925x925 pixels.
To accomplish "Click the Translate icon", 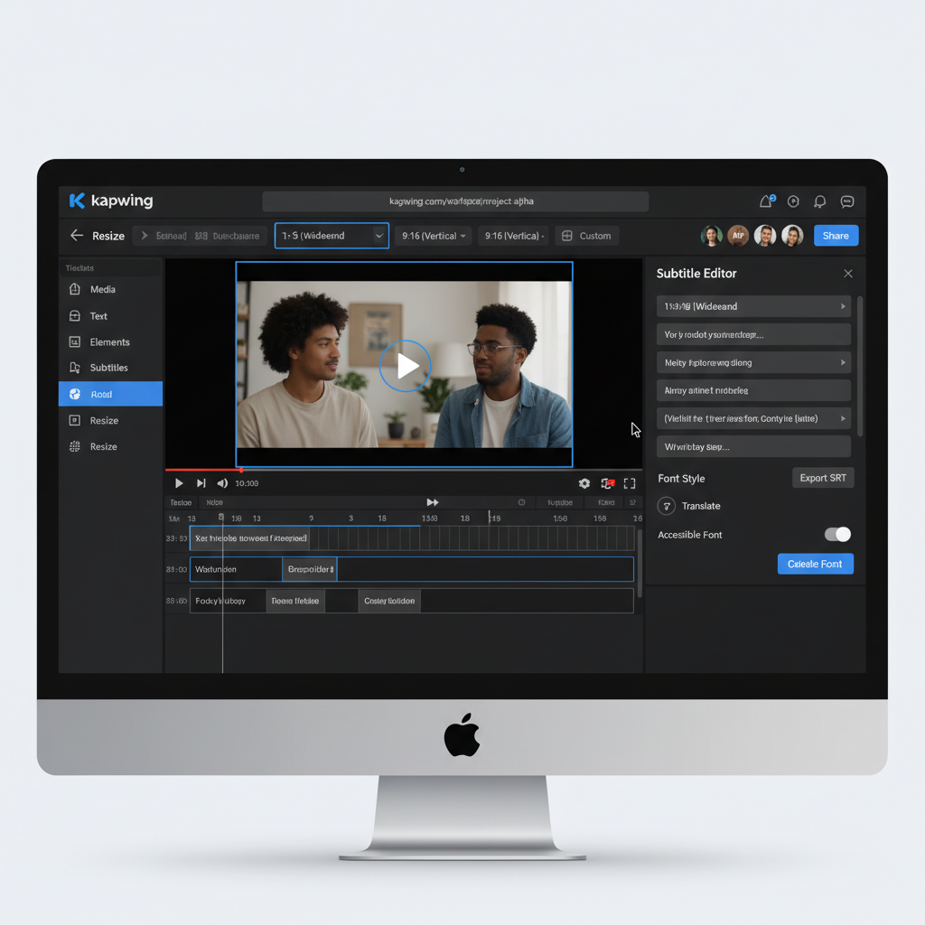I will 666,506.
